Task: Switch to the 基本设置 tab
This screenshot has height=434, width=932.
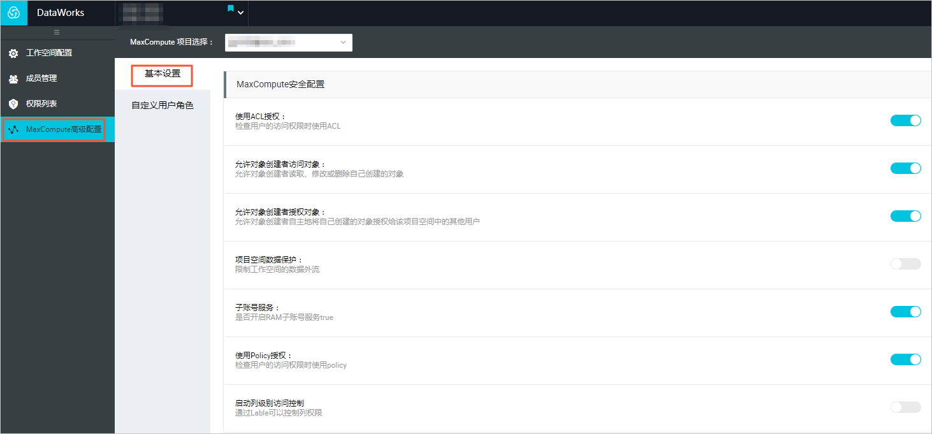Action: pyautogui.click(x=163, y=74)
